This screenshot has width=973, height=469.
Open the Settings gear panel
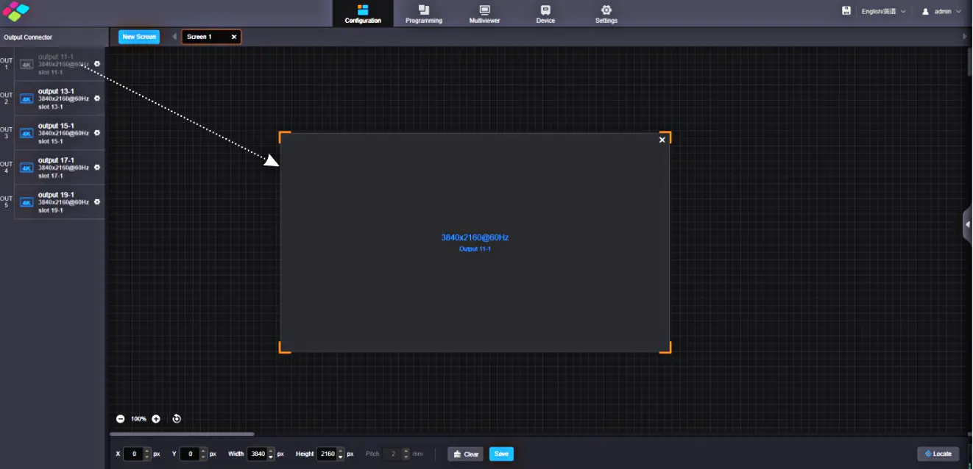point(606,12)
